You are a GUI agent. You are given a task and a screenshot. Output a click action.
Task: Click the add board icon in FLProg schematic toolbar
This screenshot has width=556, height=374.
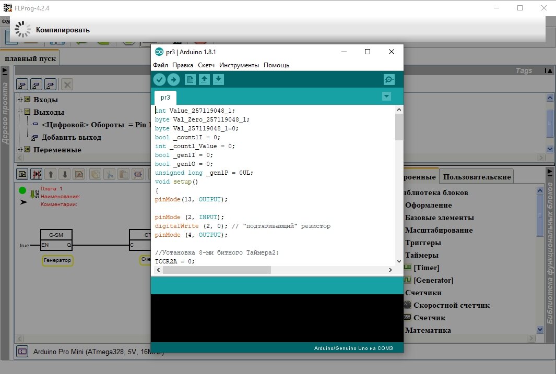tap(22, 174)
